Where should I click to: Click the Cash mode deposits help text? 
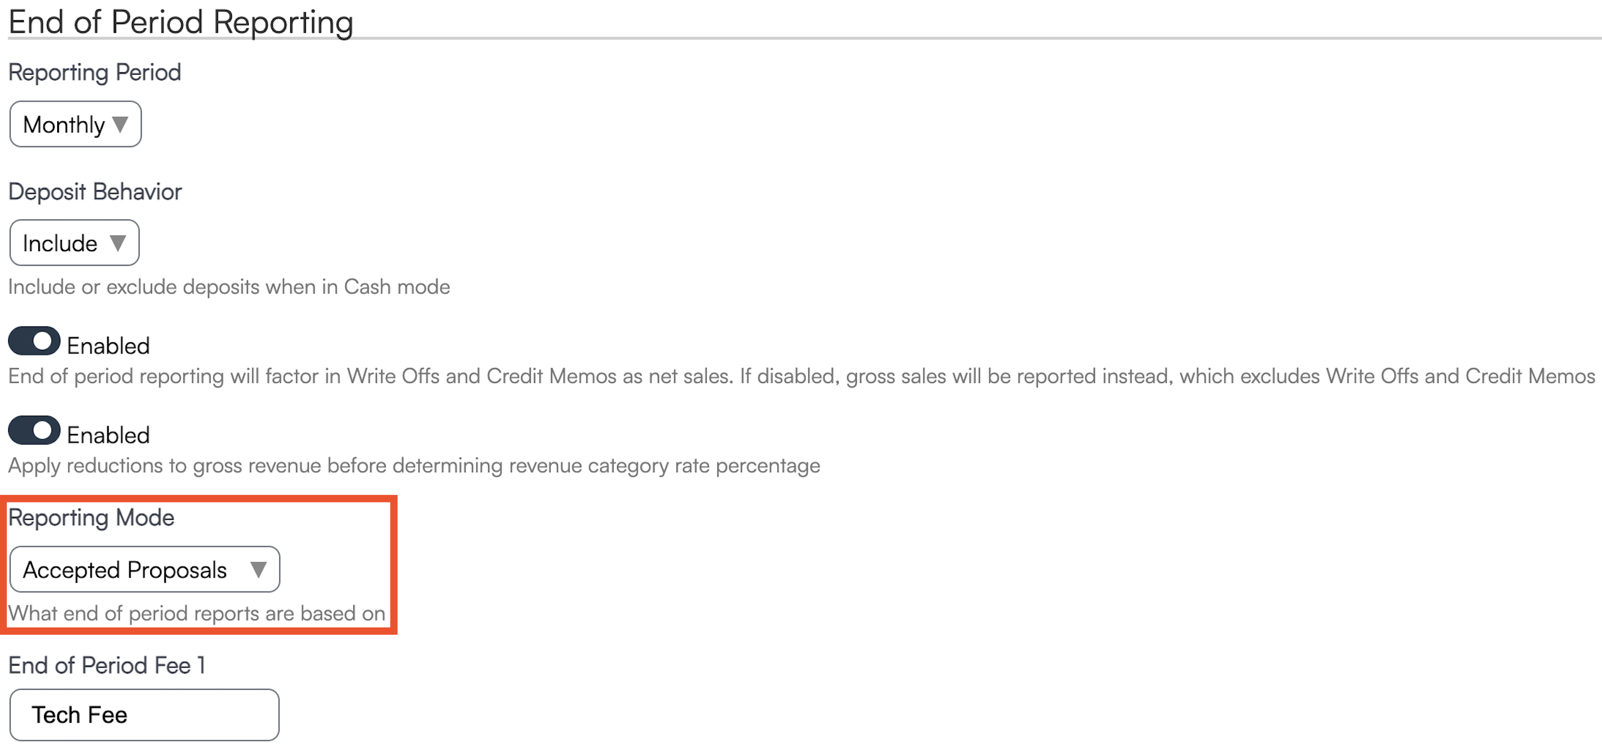(x=229, y=287)
